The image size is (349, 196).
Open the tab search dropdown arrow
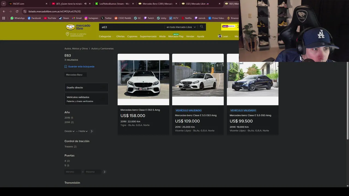4,4
